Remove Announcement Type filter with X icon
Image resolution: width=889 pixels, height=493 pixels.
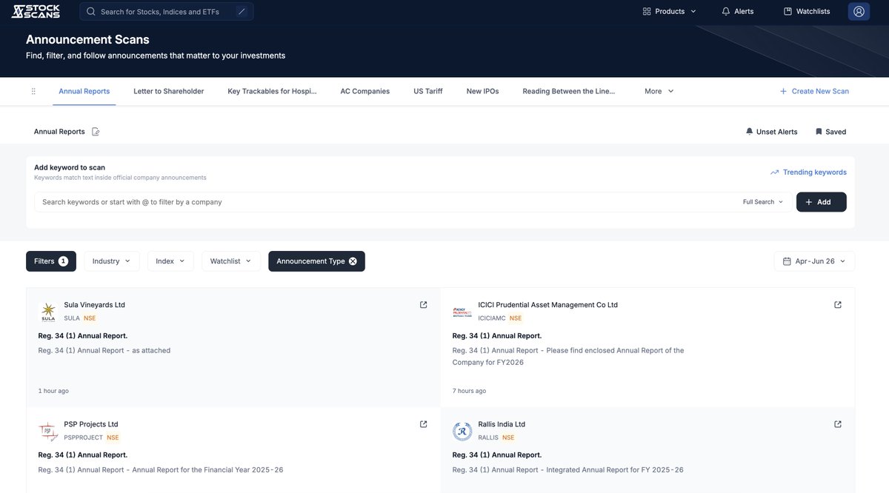point(353,261)
